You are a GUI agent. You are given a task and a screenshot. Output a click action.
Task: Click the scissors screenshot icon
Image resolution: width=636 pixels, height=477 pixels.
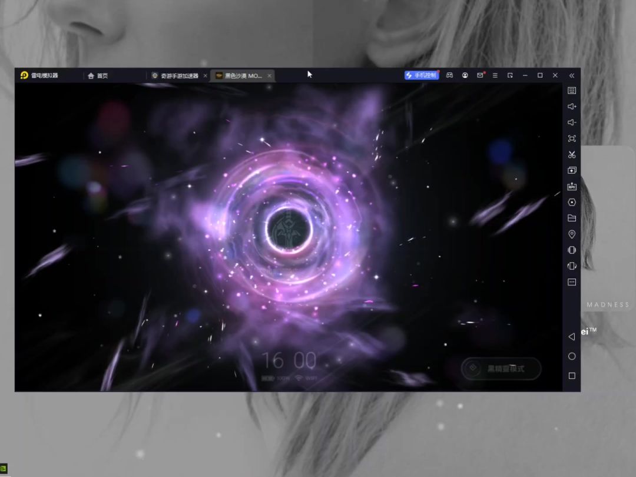pos(571,155)
